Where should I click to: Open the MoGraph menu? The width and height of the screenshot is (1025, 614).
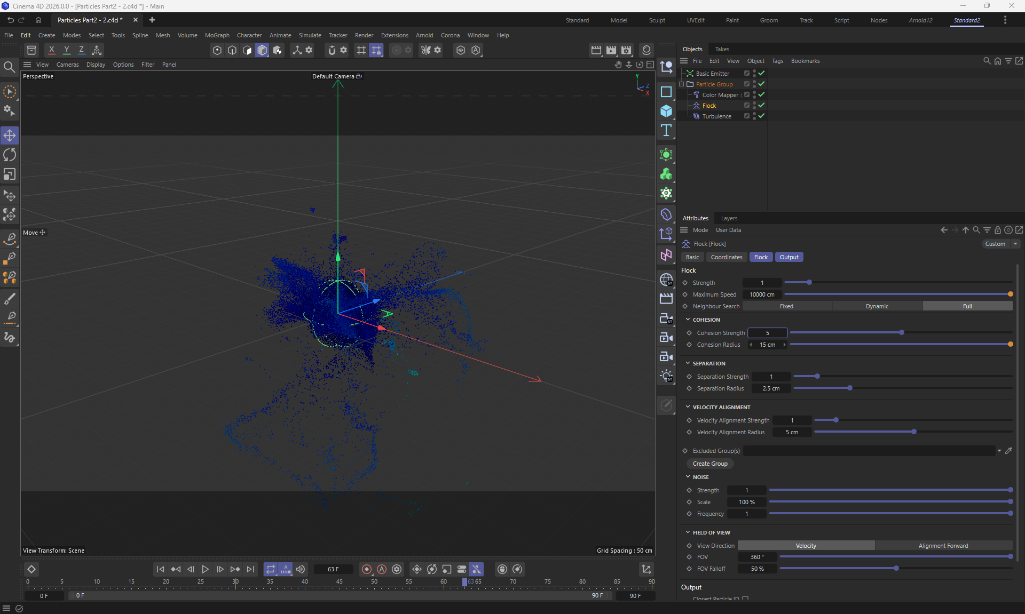(217, 35)
